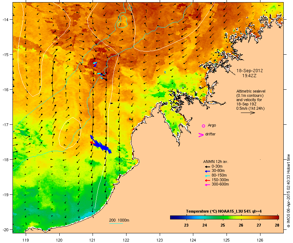The width and height of the screenshot is (293, 243).
Task: Click the '0-30m' depth label
Action: (x=217, y=167)
